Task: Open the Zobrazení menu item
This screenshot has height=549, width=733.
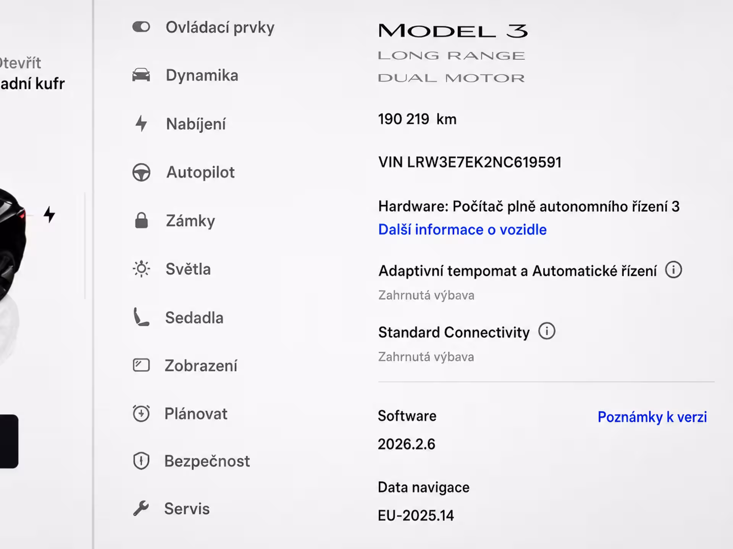Action: click(185, 366)
